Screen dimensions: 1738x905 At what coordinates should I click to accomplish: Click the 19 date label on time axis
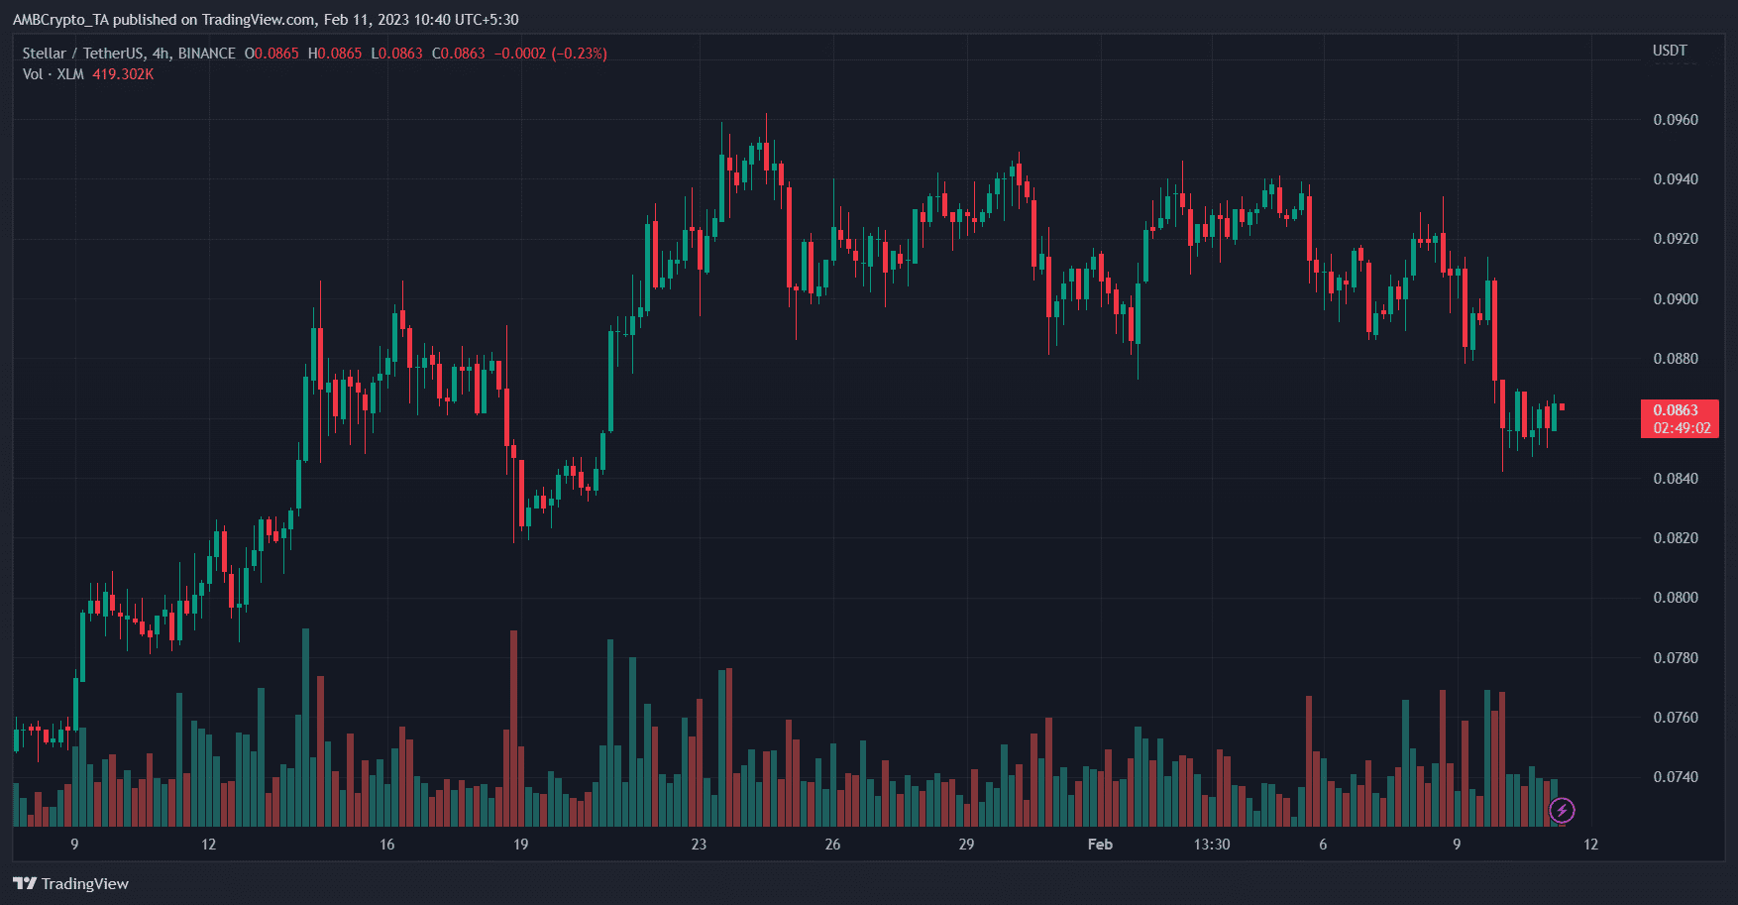pos(520,845)
